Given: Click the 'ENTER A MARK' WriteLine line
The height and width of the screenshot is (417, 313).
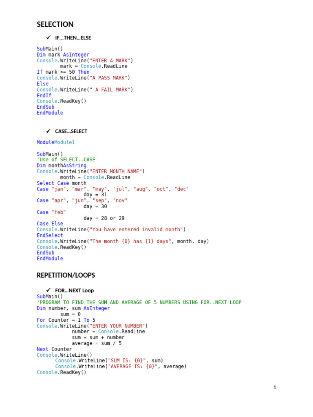Looking at the screenshot, I should (x=85, y=61).
